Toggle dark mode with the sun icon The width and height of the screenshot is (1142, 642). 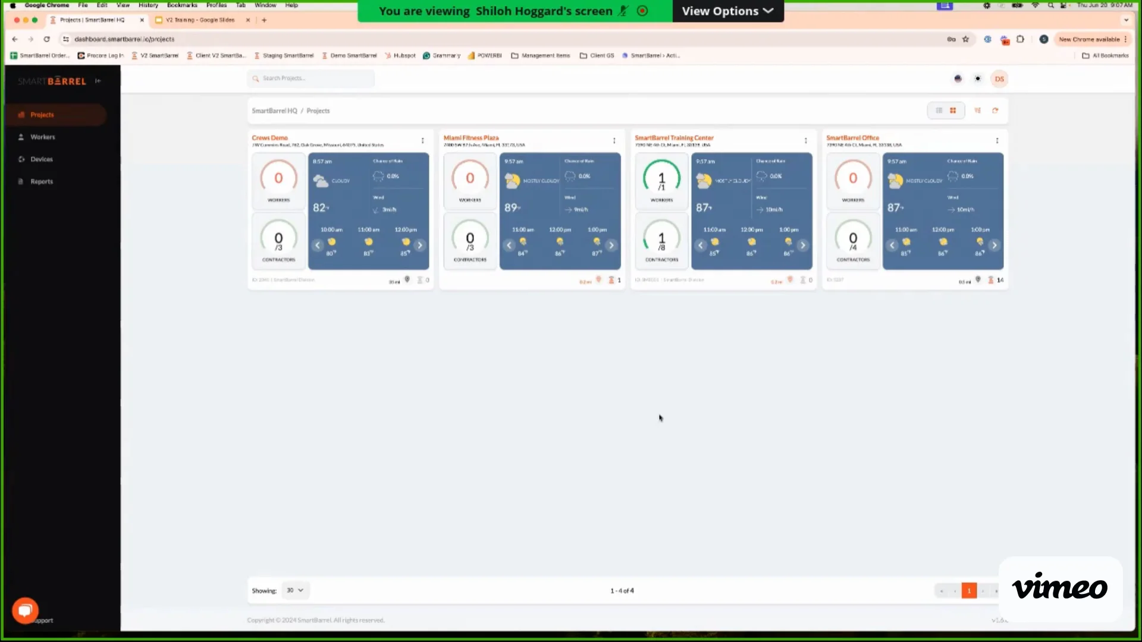[x=977, y=78]
